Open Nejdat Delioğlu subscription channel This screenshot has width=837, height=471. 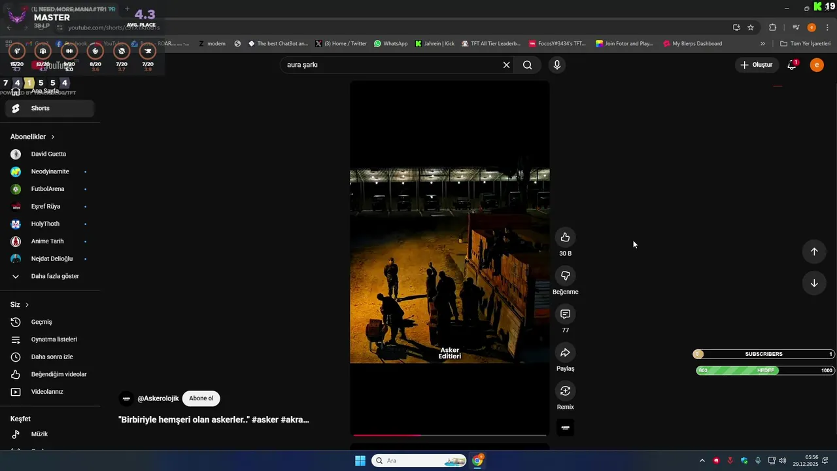(x=50, y=259)
